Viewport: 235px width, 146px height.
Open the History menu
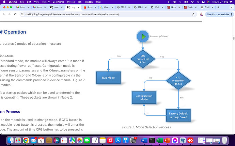[x=46, y=2]
